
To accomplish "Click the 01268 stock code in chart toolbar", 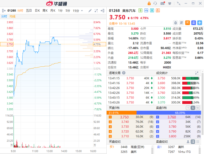I will 12,11.
